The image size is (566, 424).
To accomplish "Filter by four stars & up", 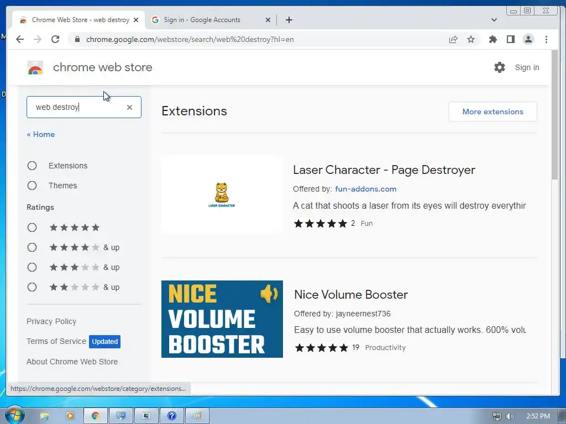I will (x=32, y=247).
